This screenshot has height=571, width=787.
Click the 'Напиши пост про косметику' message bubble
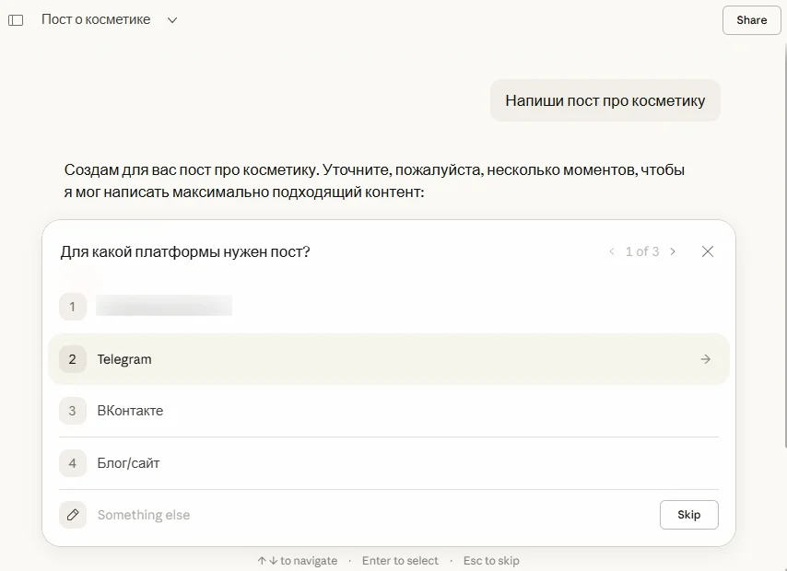coord(605,100)
